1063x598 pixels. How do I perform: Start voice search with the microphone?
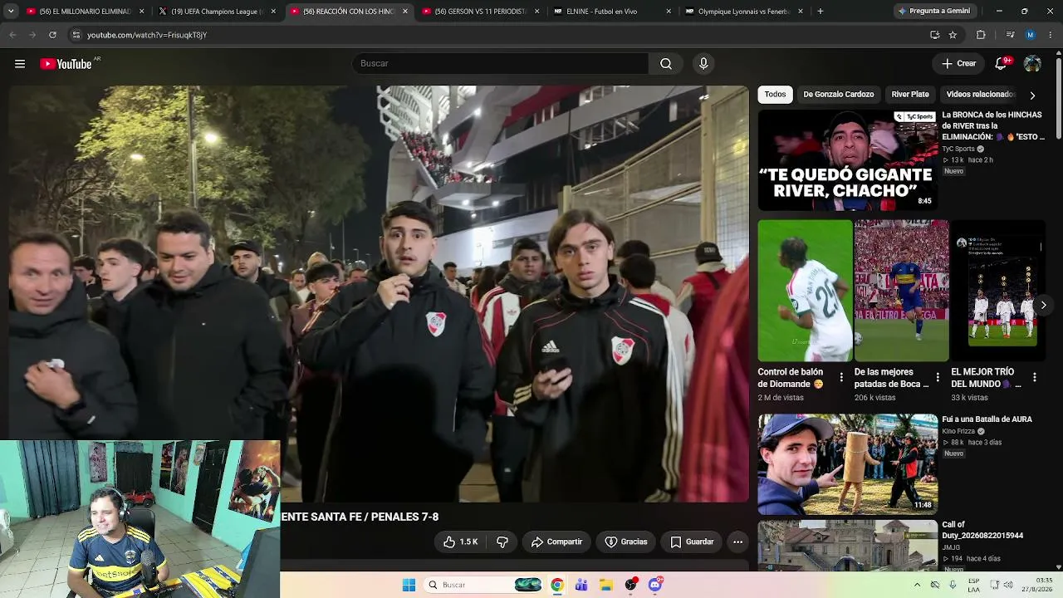(703, 64)
